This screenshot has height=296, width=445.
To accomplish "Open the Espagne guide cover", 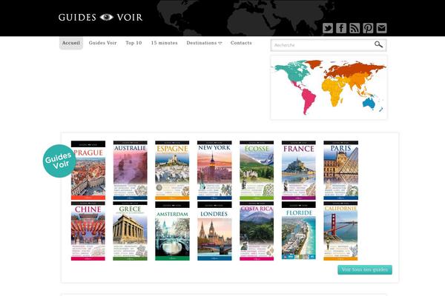I will (x=172, y=170).
